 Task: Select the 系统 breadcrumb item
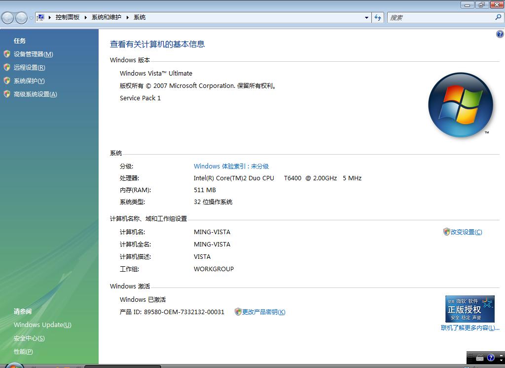(140, 17)
